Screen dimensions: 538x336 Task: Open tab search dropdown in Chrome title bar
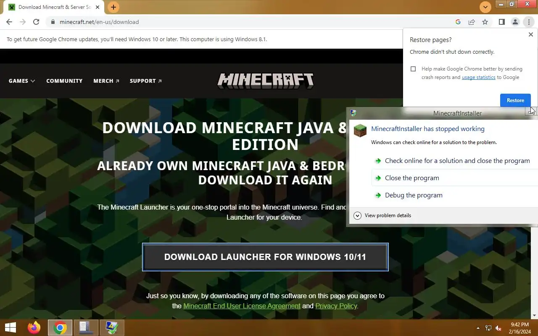click(x=485, y=7)
